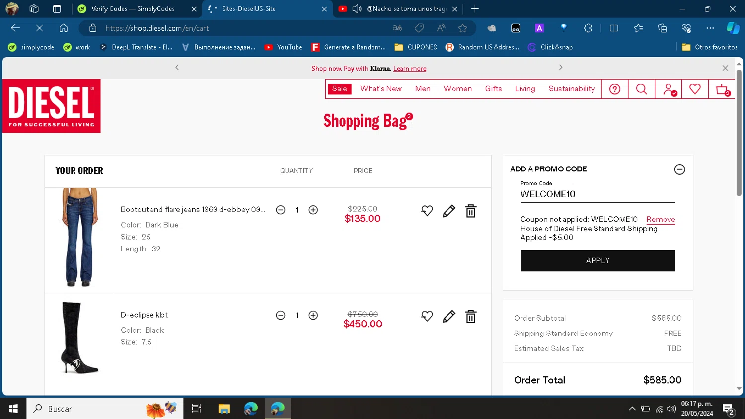Remove the WELCOME10 coupon
The height and width of the screenshot is (419, 745).
(661, 220)
